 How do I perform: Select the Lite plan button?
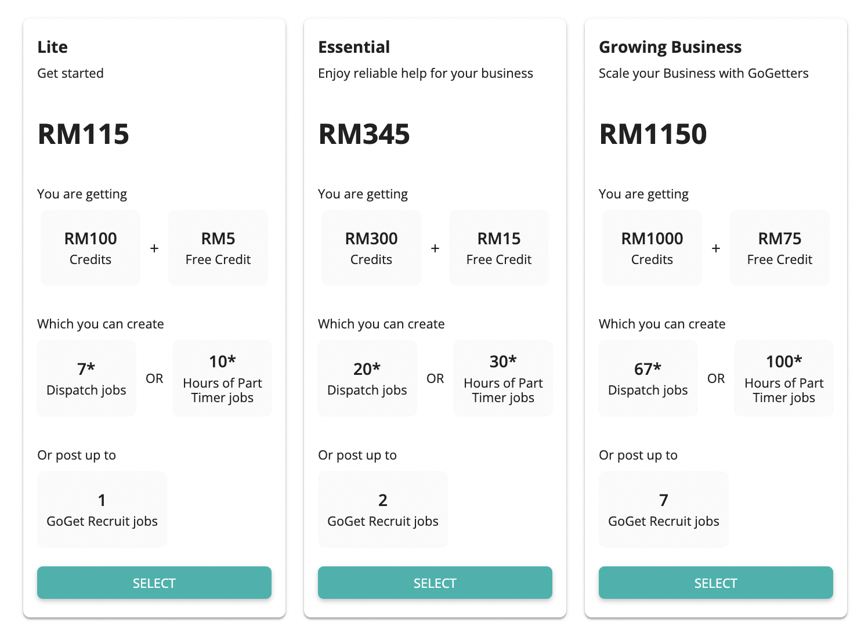pyautogui.click(x=154, y=583)
